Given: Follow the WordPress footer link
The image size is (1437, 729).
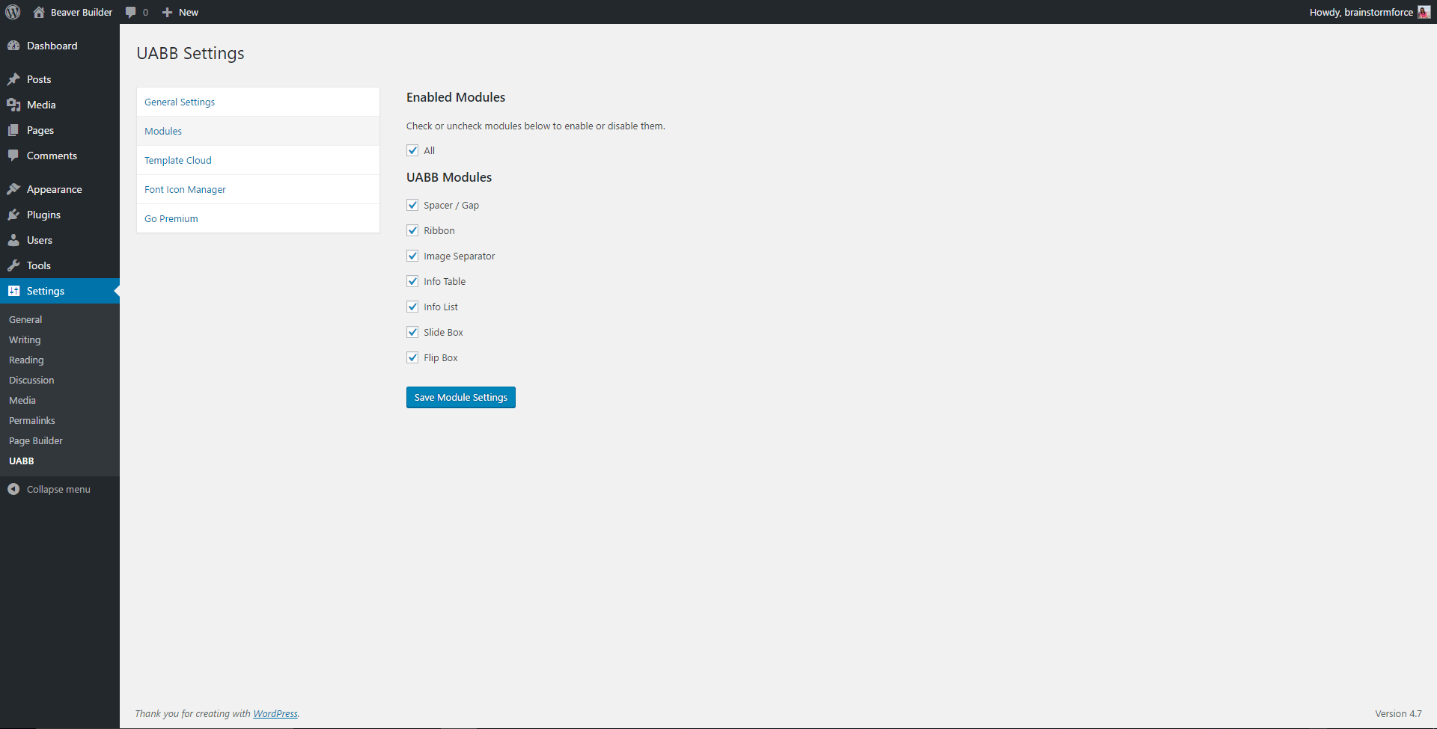Looking at the screenshot, I should [x=275, y=713].
